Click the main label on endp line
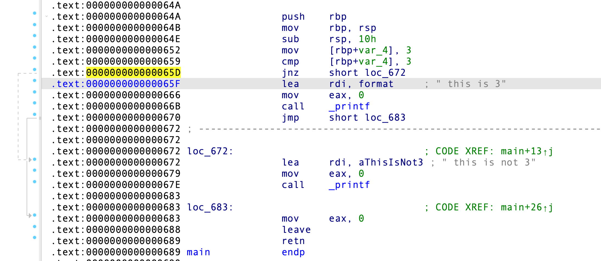The width and height of the screenshot is (601, 261). [198, 252]
